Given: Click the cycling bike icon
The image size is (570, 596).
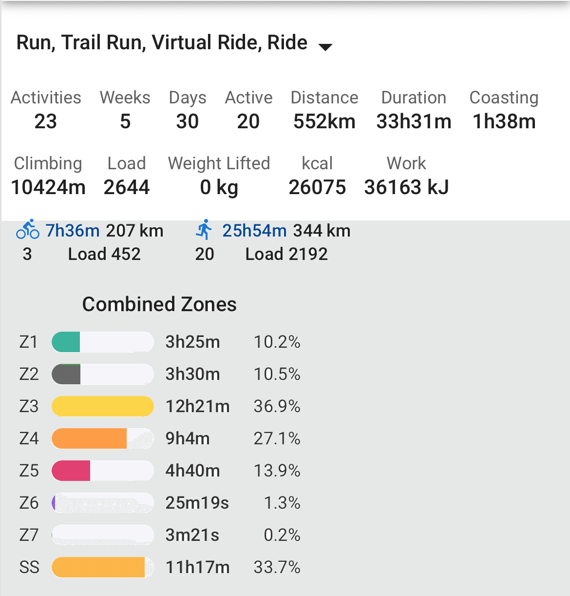Looking at the screenshot, I should click(x=28, y=229).
